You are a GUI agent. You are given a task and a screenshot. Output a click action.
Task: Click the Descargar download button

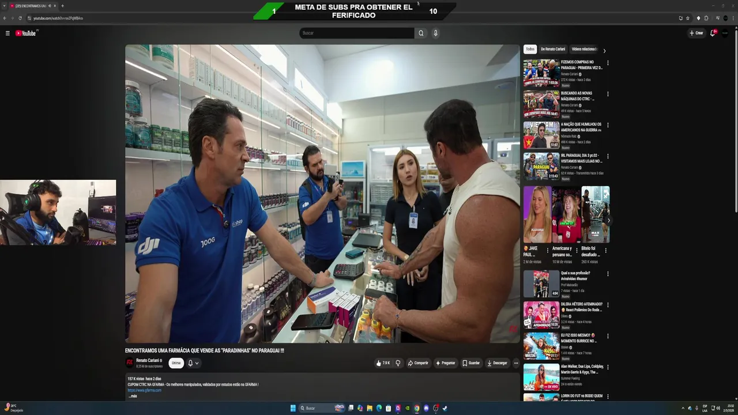(497, 363)
